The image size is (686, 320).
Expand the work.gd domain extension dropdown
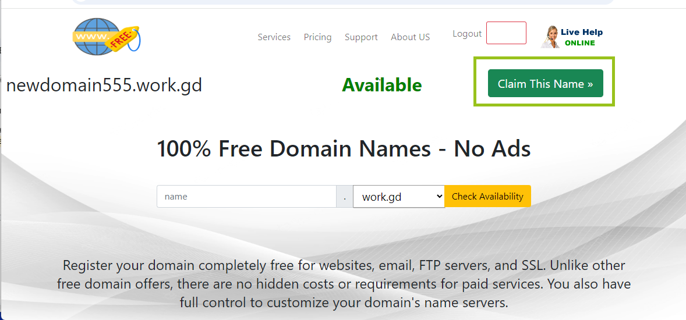coord(399,197)
